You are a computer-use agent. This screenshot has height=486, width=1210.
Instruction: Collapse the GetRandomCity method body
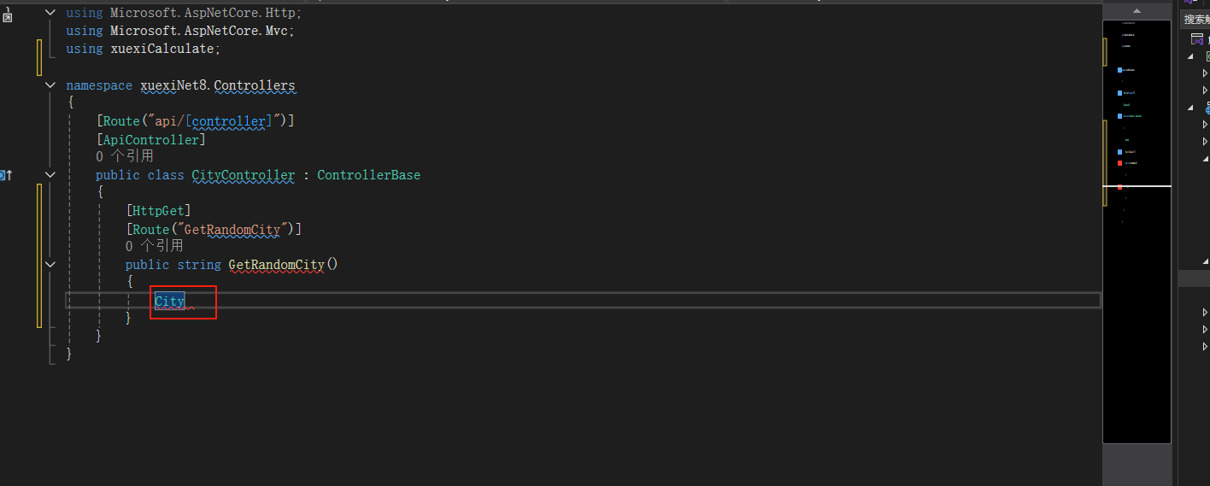click(50, 265)
